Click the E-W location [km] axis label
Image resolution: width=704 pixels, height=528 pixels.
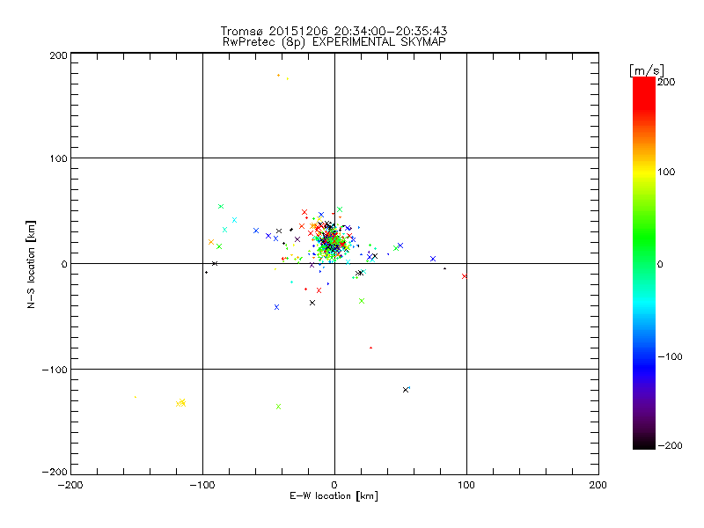click(334, 496)
